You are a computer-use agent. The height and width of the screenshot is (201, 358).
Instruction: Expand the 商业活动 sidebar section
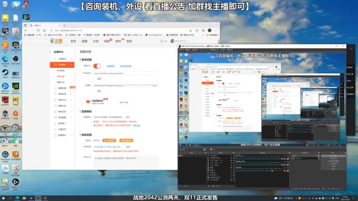72,112
